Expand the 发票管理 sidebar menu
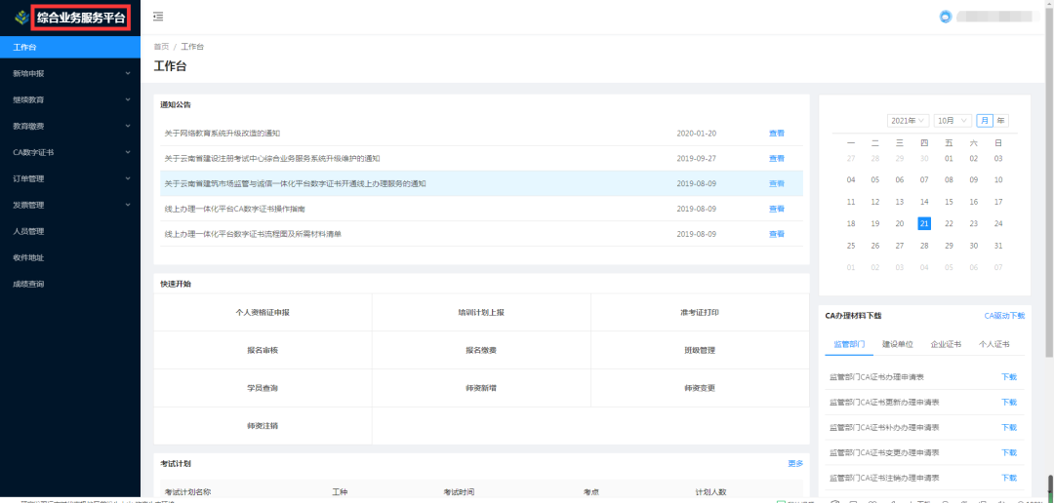 (68, 205)
